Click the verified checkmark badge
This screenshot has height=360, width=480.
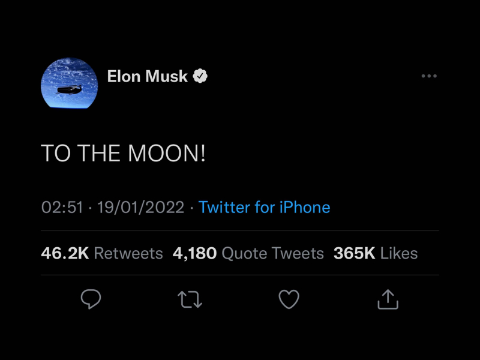[200, 76]
